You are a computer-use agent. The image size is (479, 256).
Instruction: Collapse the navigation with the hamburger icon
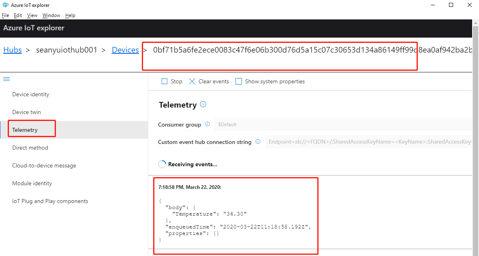(6, 79)
